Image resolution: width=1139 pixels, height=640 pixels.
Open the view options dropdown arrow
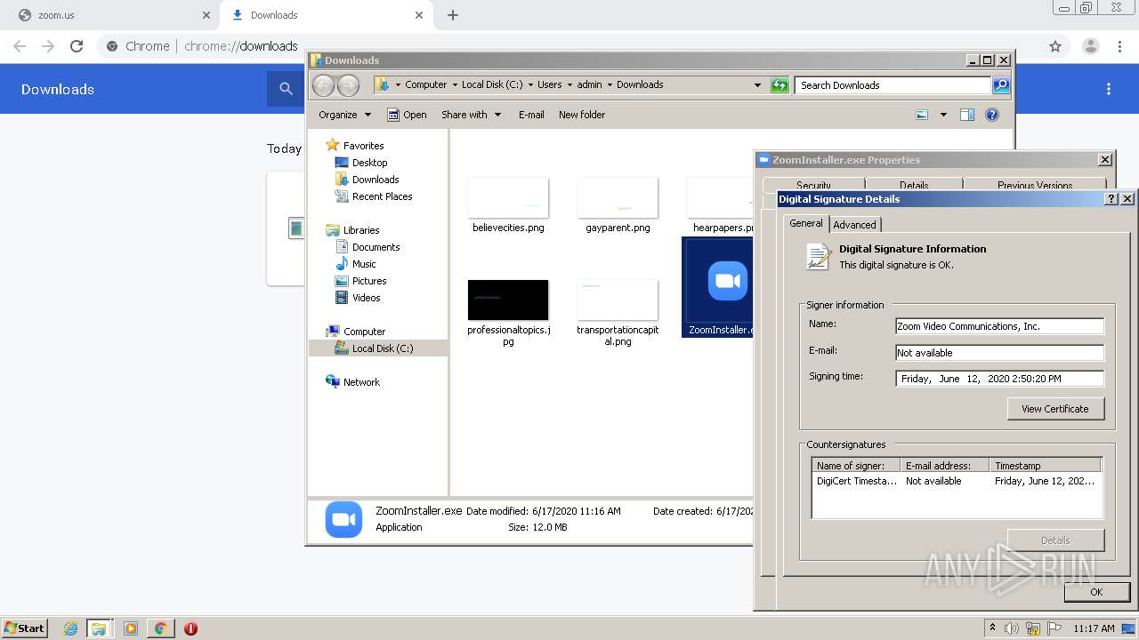(x=943, y=115)
